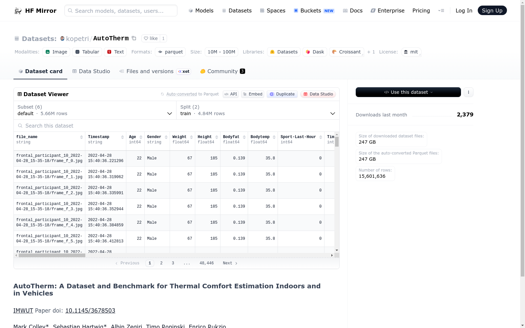
Task: Sort the Bodytemp column
Action: (x=274, y=137)
